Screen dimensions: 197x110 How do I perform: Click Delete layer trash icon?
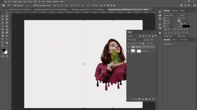(153, 99)
